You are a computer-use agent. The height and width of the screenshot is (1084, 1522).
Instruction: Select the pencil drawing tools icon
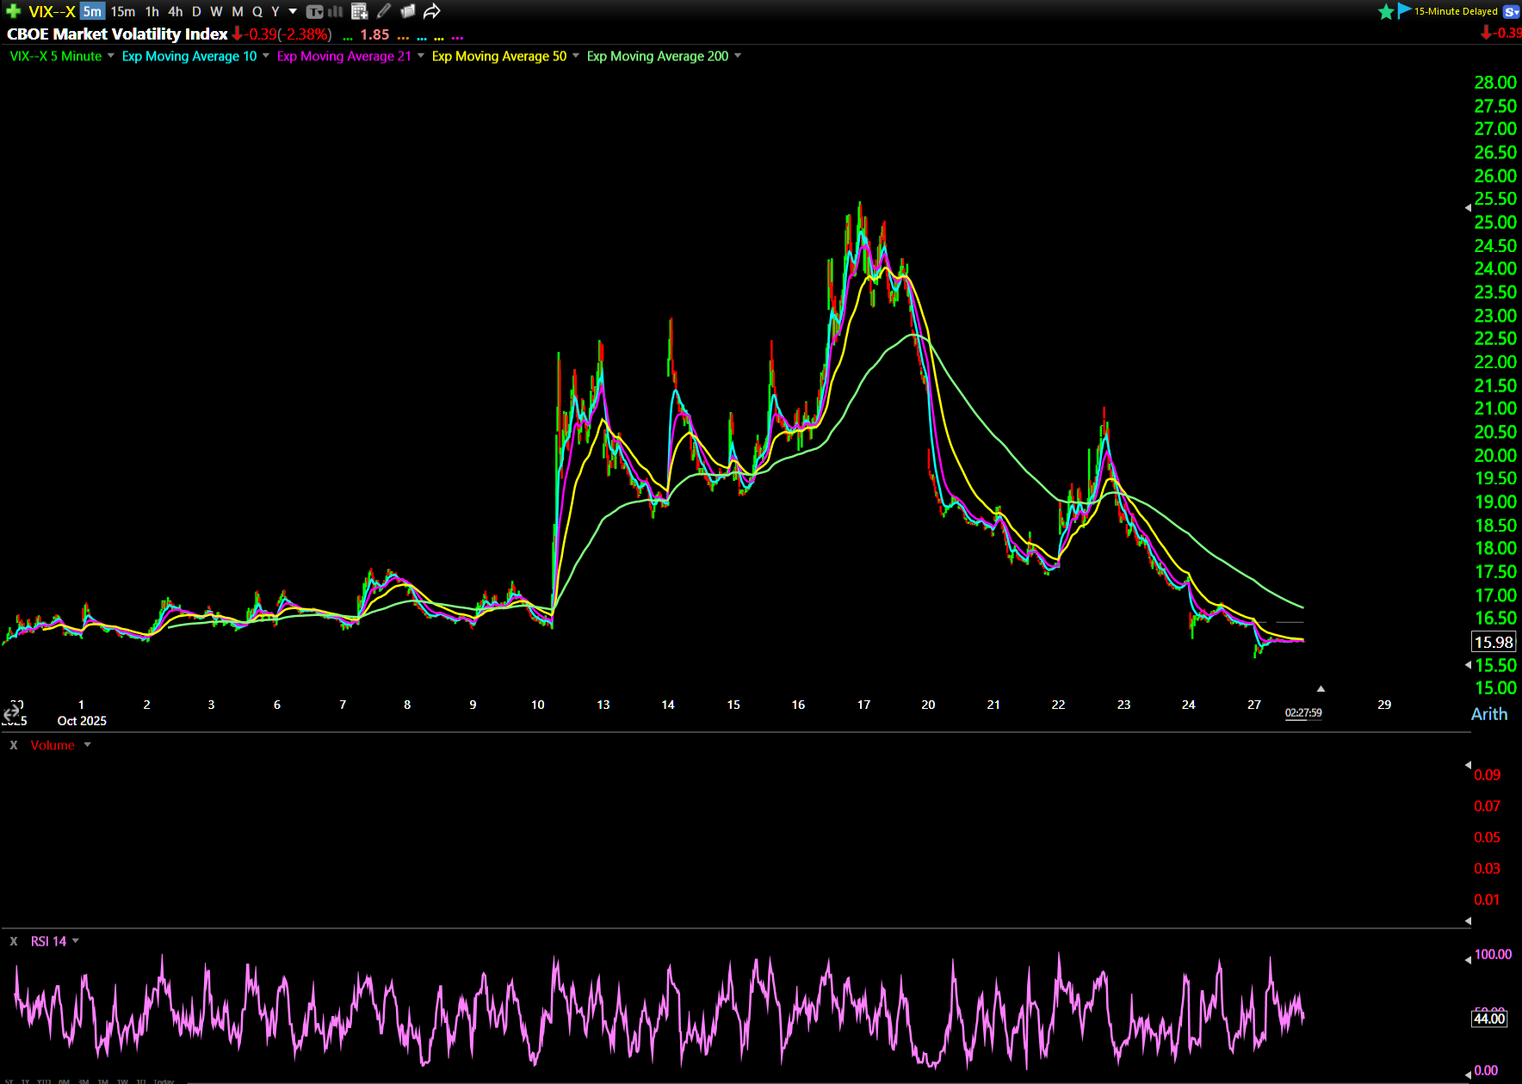coord(384,11)
